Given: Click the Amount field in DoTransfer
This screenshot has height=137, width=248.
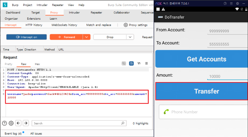Looking at the screenshot, I should point(228,76).
